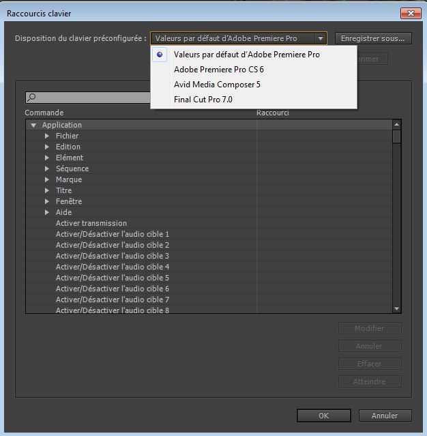Click the scrollbar down arrow
The height and width of the screenshot is (436, 427).
397,308
